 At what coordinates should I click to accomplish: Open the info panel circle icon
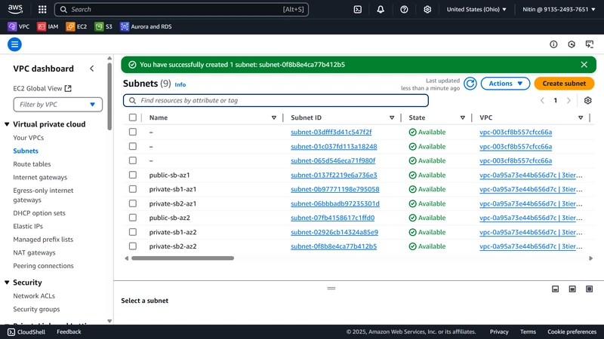click(553, 44)
